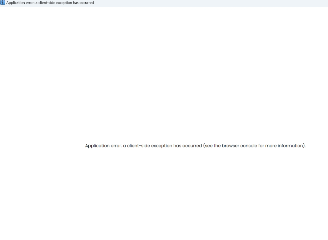The height and width of the screenshot is (240, 328).
Task: Click the word 'console' in the error message
Action: coord(249,146)
